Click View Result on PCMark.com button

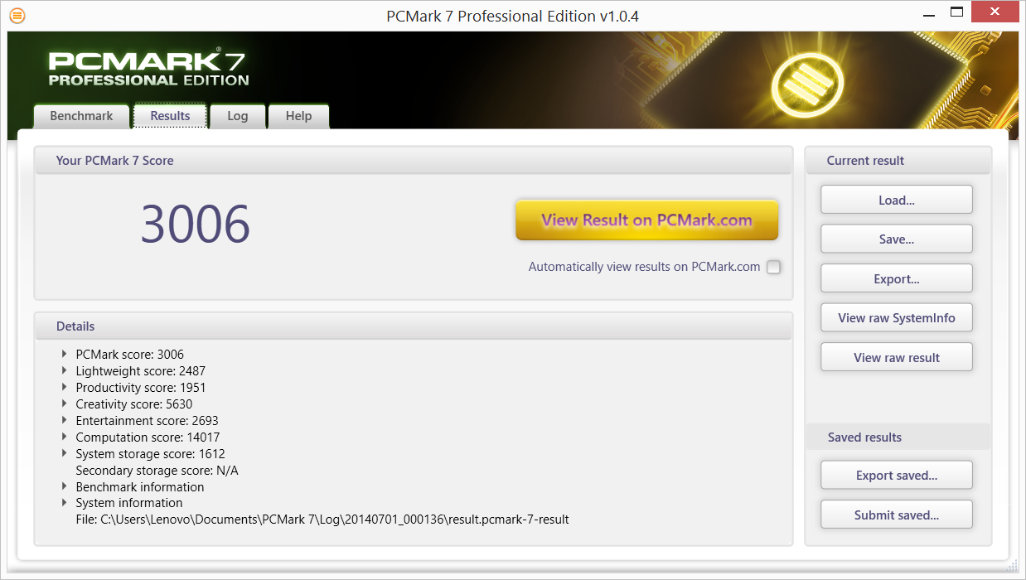coord(646,220)
